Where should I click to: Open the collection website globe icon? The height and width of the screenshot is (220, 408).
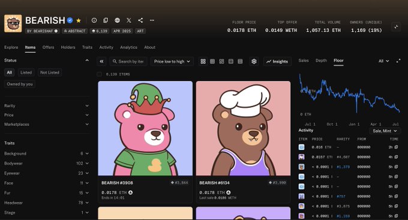(118, 20)
